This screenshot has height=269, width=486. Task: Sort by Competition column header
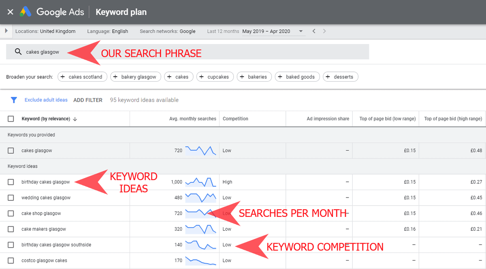tap(235, 119)
